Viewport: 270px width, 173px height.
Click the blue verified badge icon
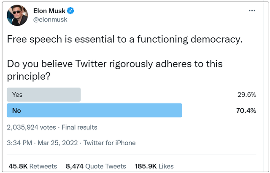tap(70, 11)
